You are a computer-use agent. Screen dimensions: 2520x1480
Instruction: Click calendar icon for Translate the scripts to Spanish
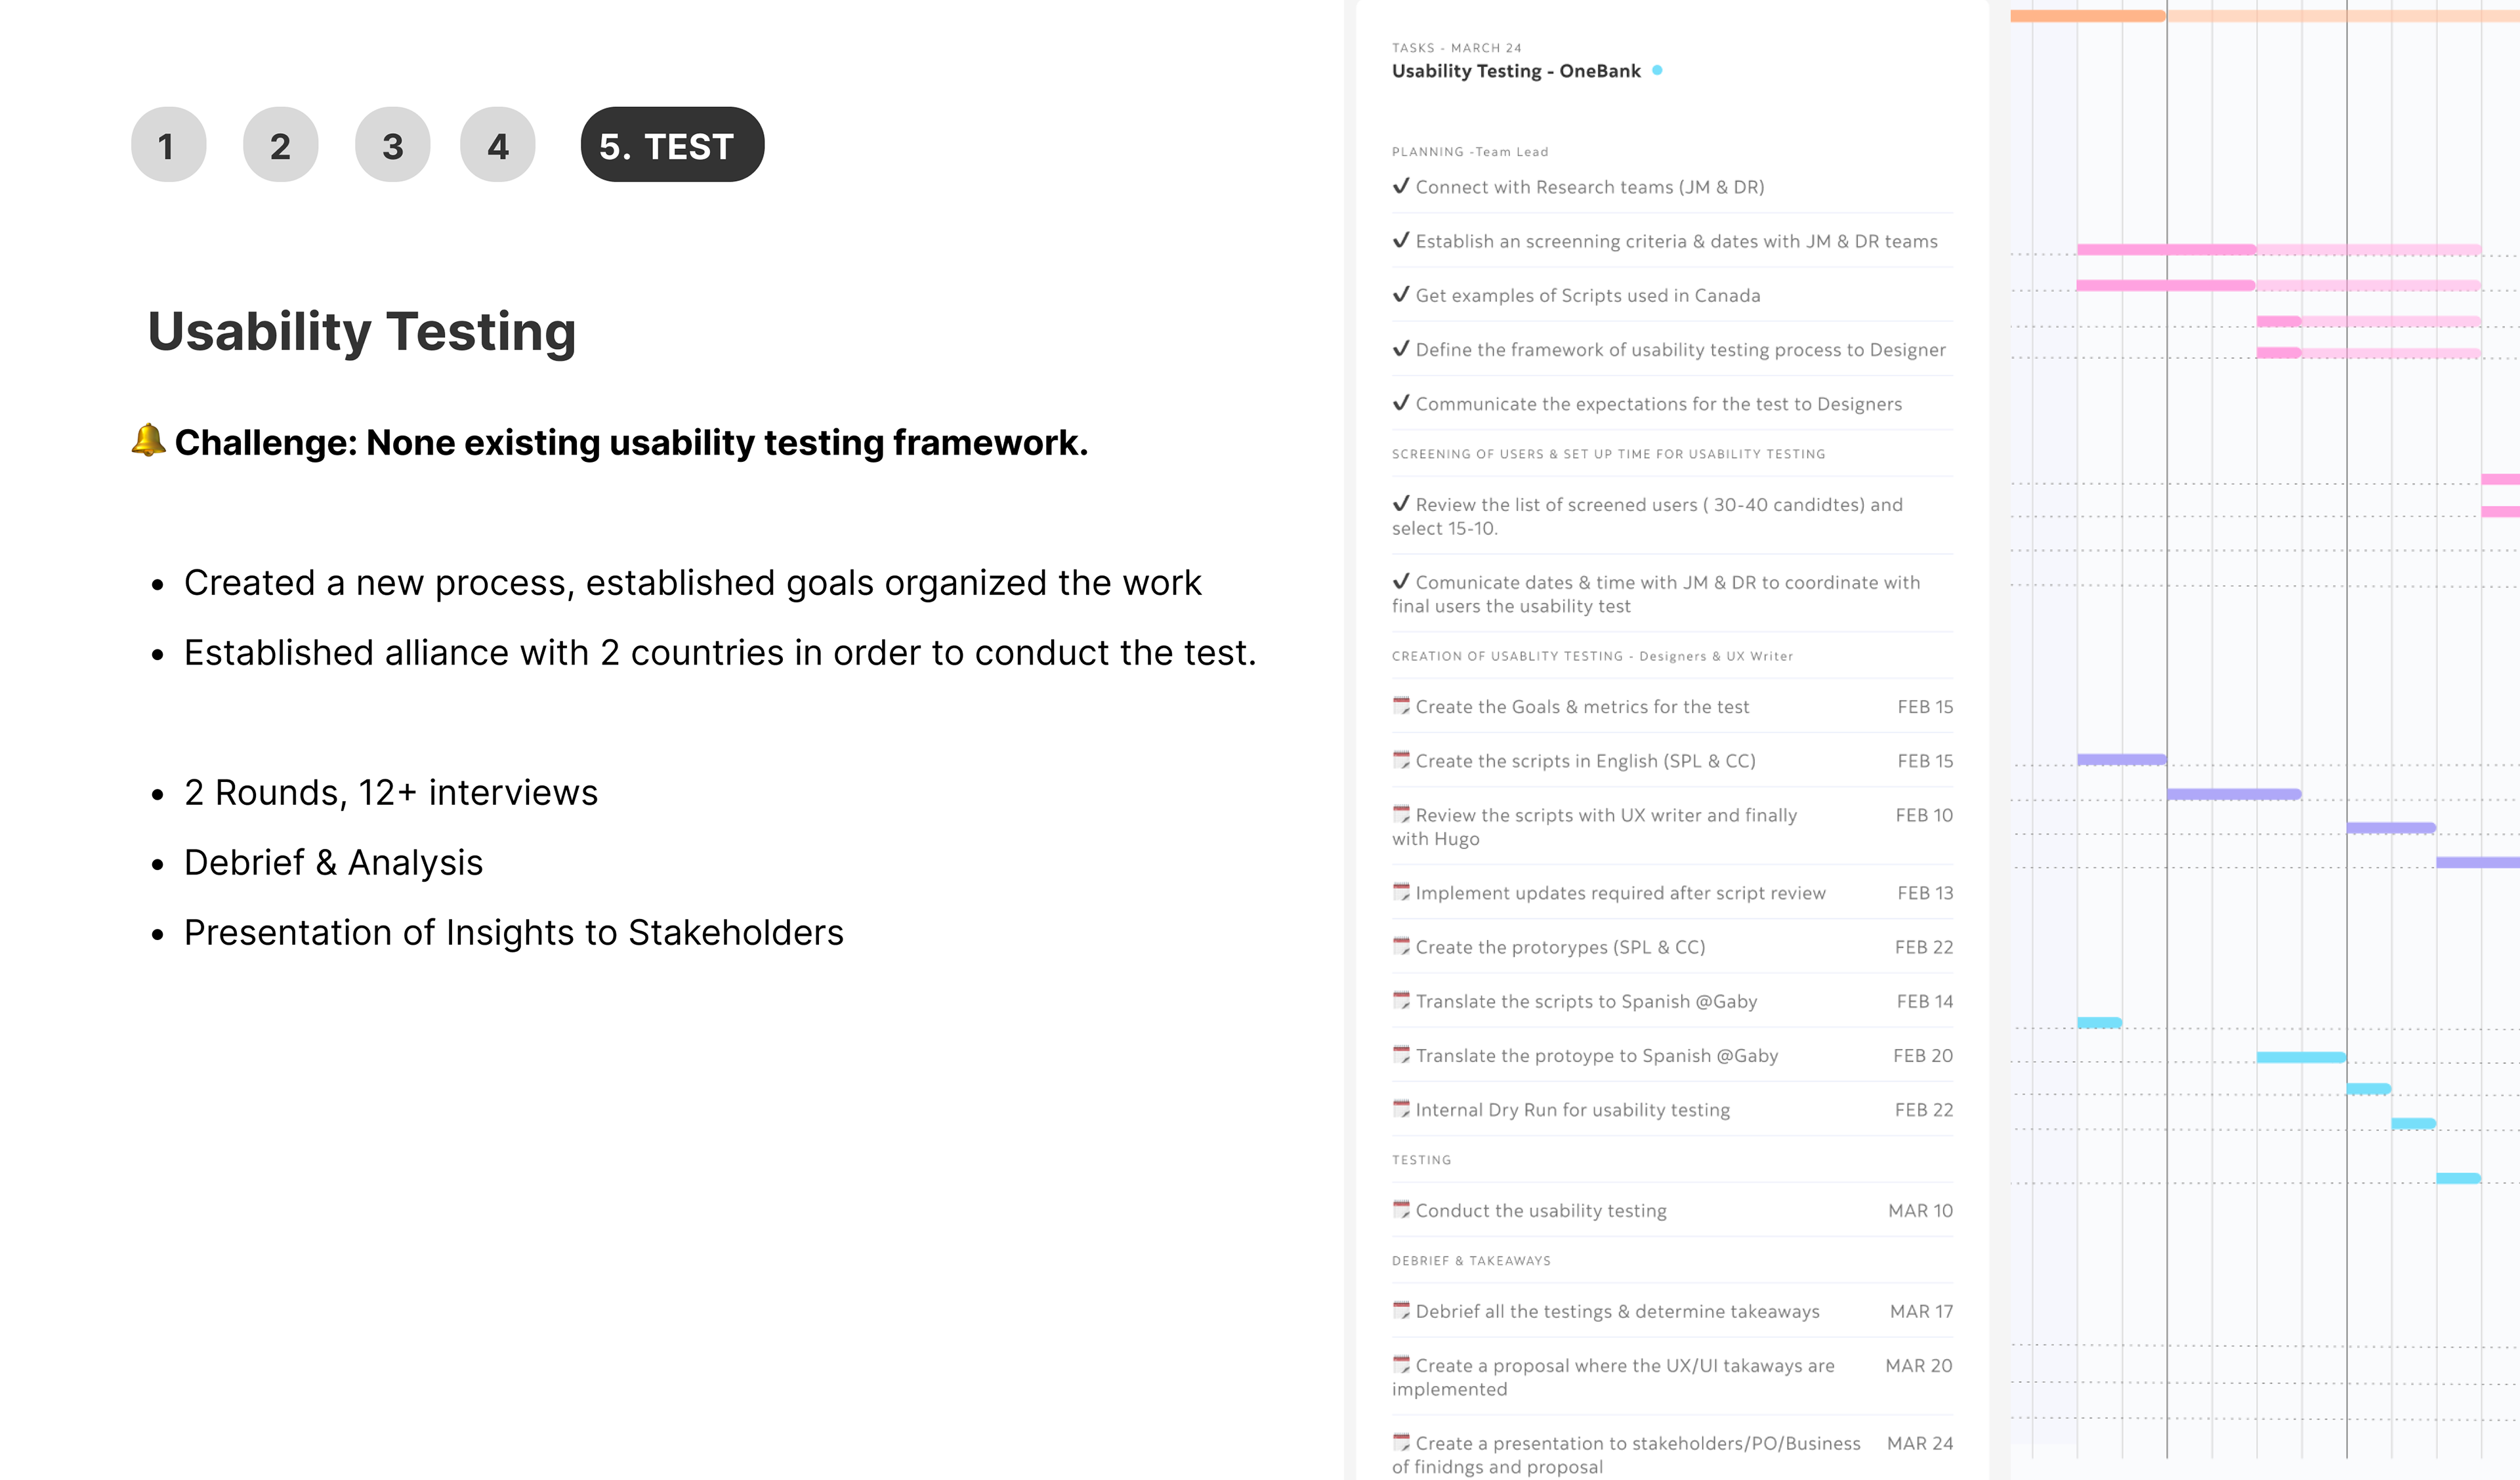[x=1401, y=1001]
